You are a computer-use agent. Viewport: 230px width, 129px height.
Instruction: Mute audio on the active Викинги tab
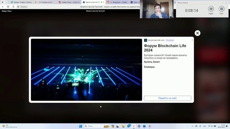pos(101,2)
